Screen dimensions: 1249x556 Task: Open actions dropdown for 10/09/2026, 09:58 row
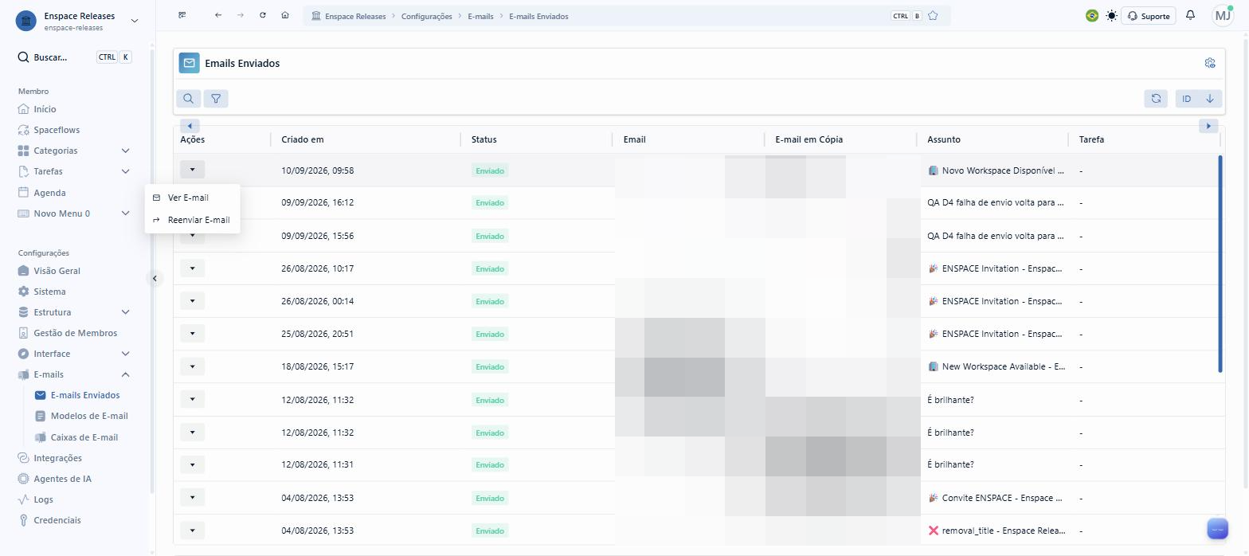pos(192,170)
